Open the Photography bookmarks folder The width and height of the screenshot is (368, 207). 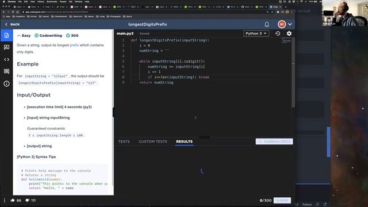point(114,17)
